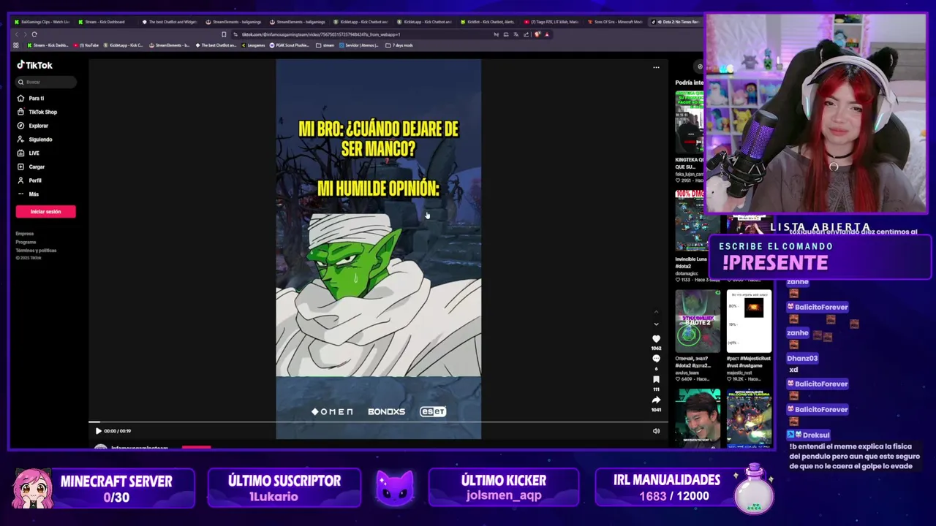The width and height of the screenshot is (936, 526).
Task: Click Dreksul username in chat
Action: (816, 435)
